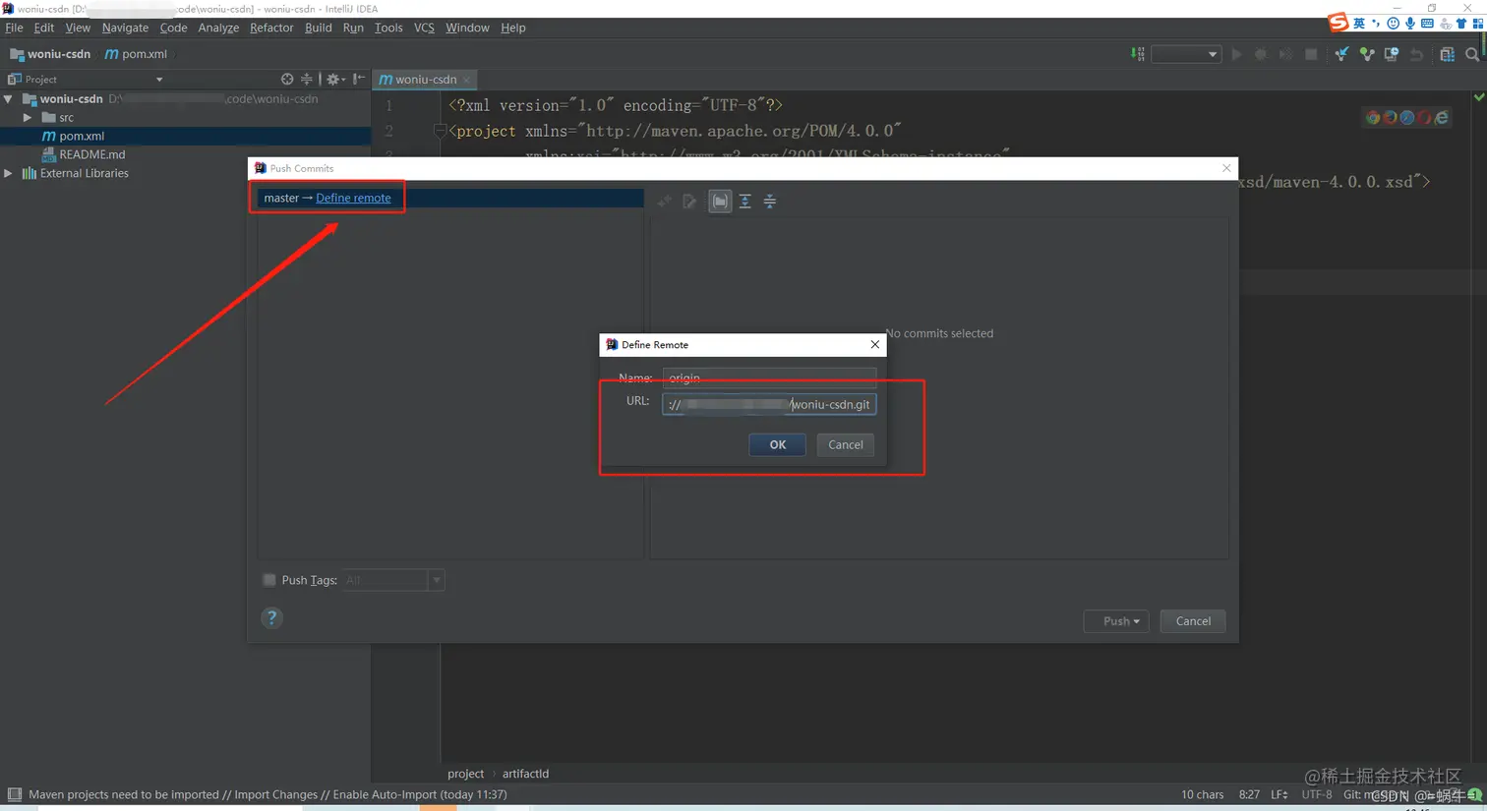Click the Hide Project panel icon
Viewport: 1487px width, 811px height.
tap(359, 79)
